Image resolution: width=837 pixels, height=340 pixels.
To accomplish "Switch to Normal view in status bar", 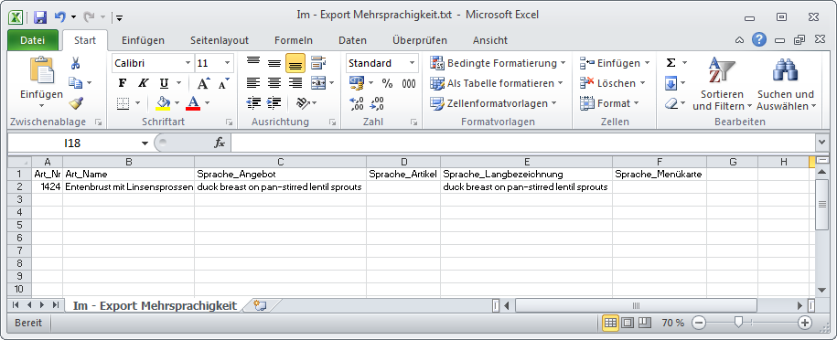I will pyautogui.click(x=611, y=323).
